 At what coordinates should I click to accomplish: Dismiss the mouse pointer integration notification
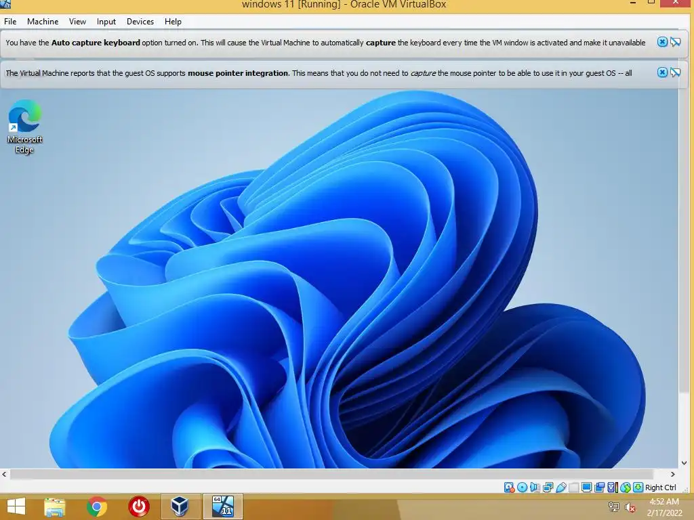662,72
